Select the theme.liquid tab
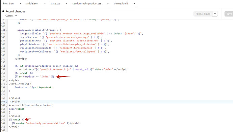233x132 pixels. 121,4
